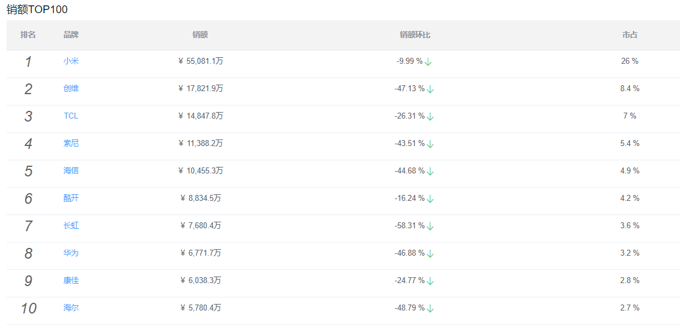Click the 销额 column header
Image resolution: width=680 pixels, height=326 pixels.
tap(200, 35)
